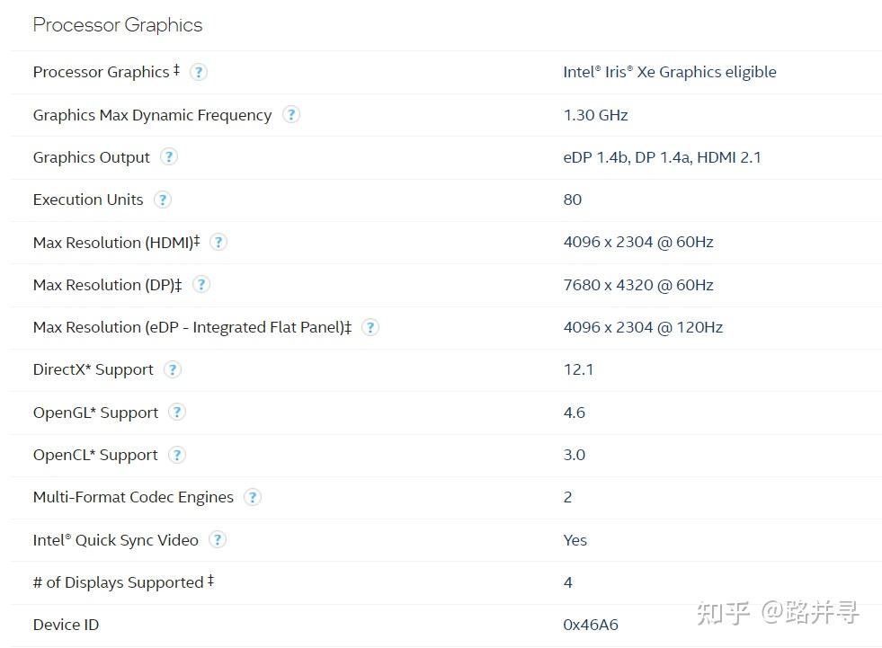Show info tooltip for Execution Units

click(x=162, y=200)
